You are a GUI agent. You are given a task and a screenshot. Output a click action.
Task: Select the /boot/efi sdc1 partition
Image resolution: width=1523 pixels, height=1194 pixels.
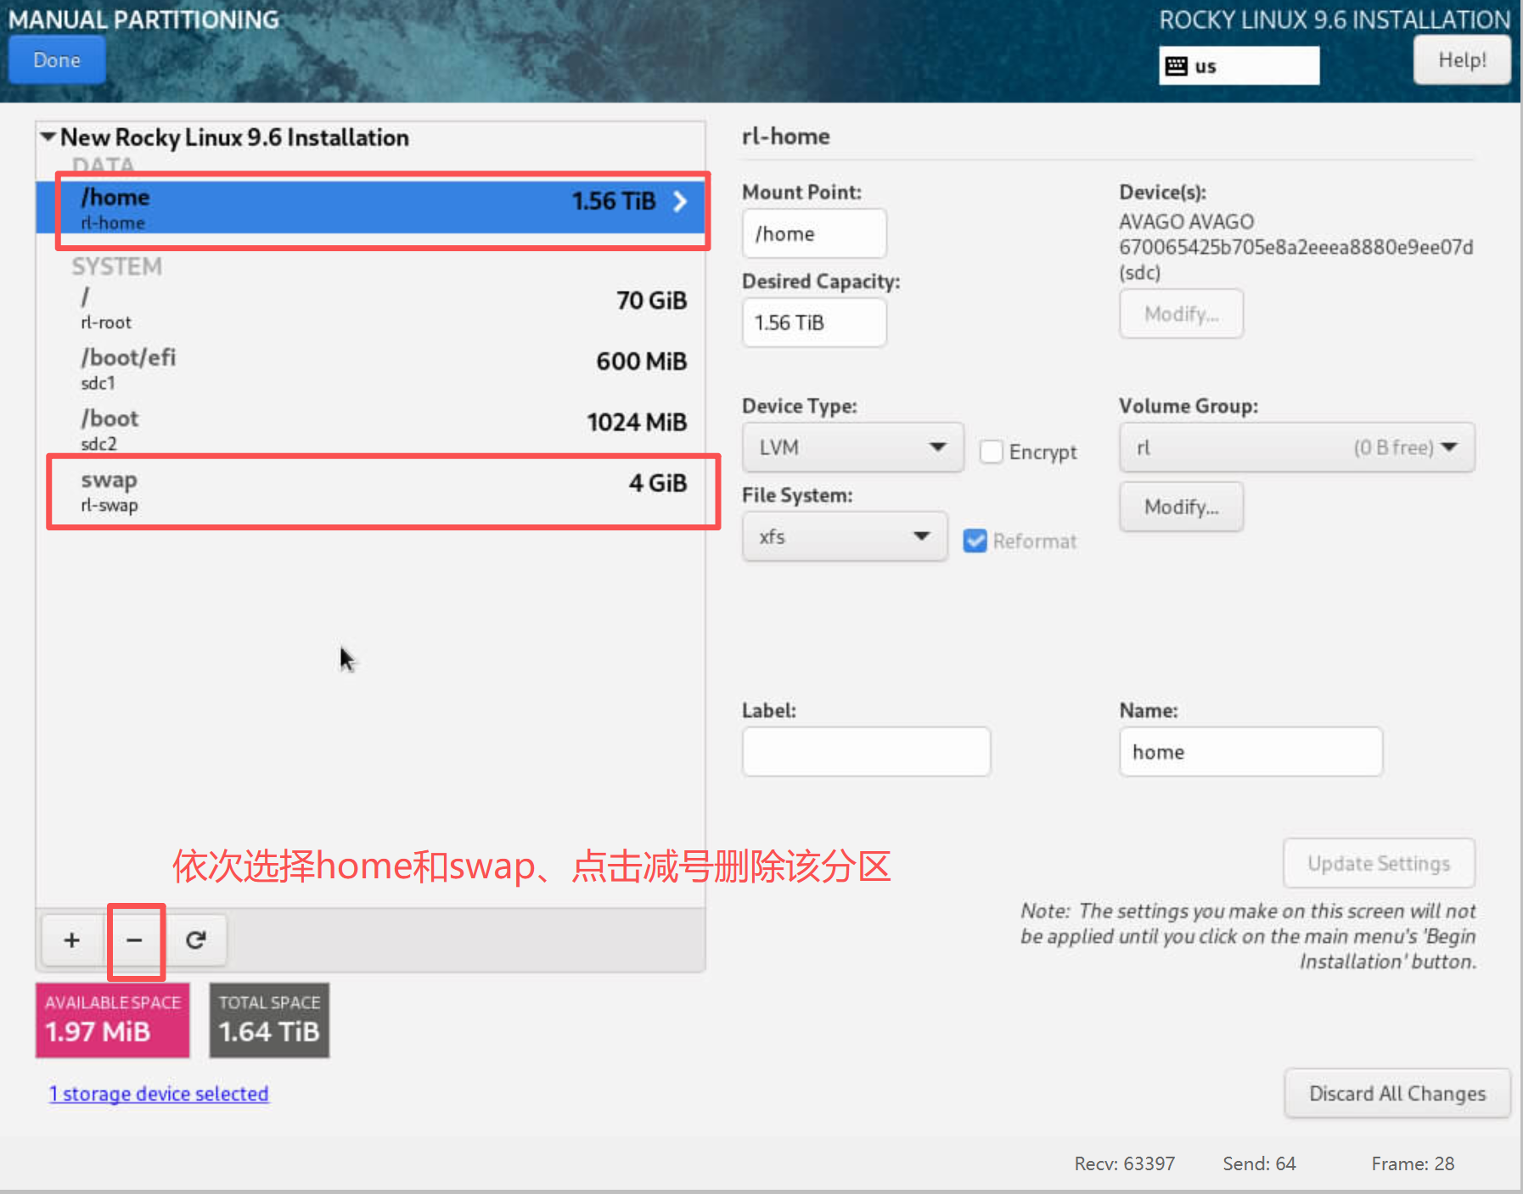(382, 369)
